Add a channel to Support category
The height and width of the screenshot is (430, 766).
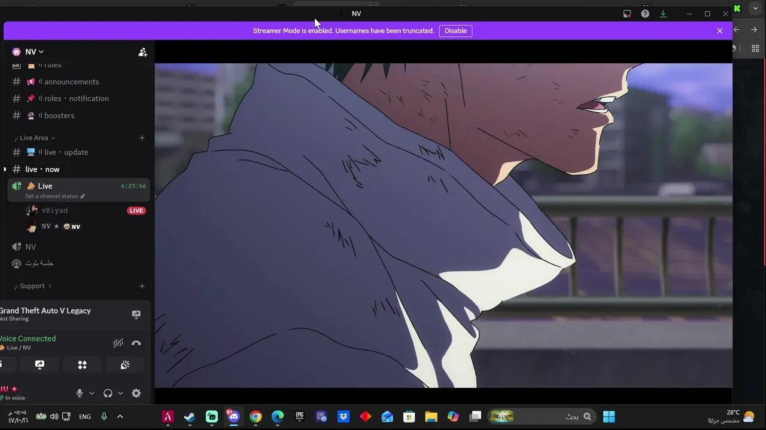(142, 286)
